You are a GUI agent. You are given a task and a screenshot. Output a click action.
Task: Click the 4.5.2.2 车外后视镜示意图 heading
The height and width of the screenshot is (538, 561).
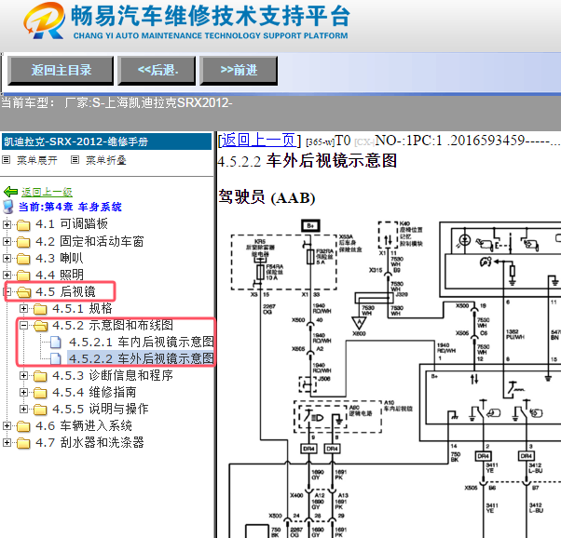[308, 161]
